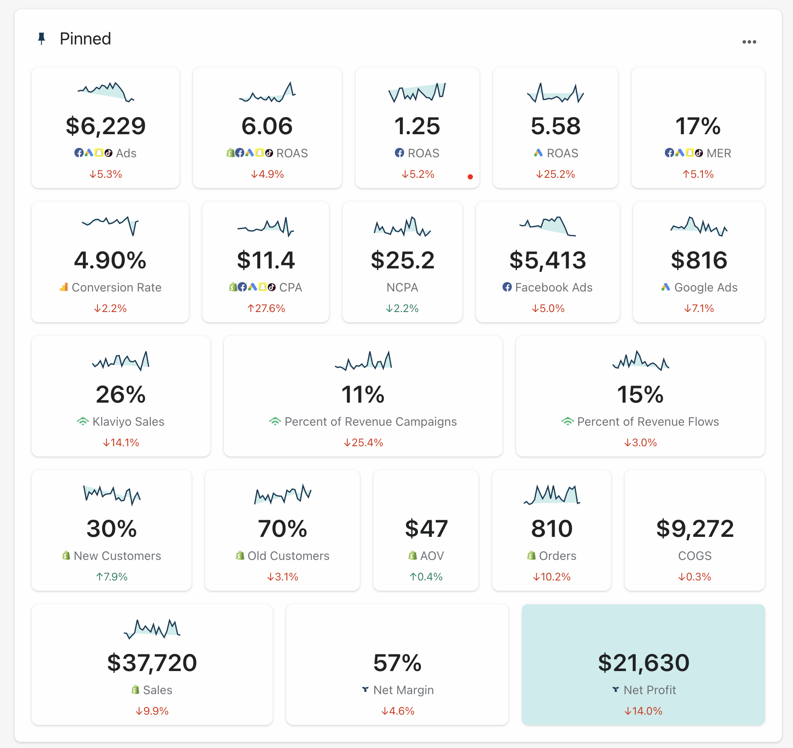Click the Facebook icon on the Facebook Ads card
Viewport: 793px width, 748px height.
[x=508, y=288]
